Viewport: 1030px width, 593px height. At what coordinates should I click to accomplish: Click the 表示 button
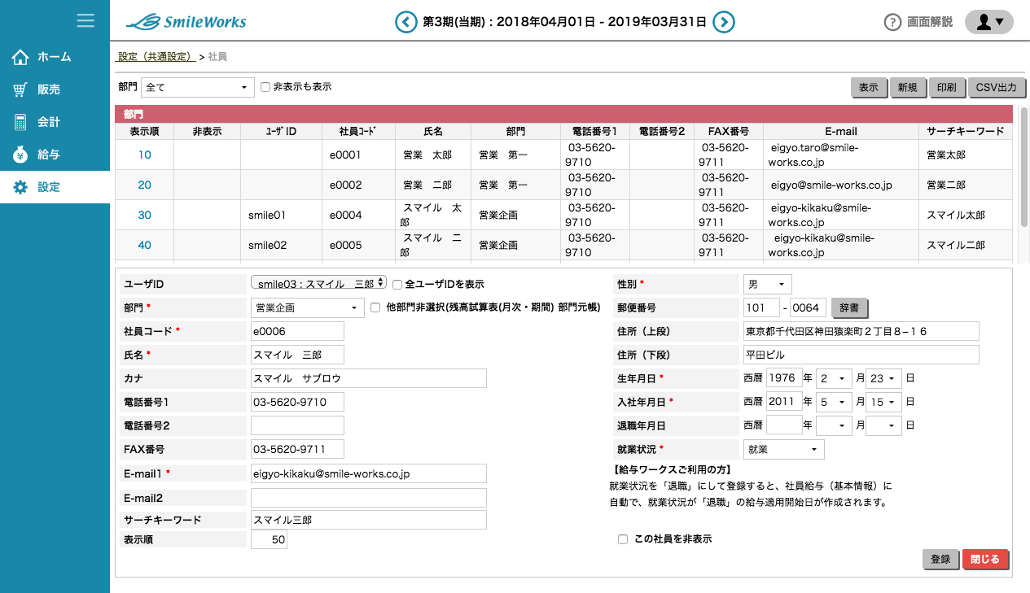coord(869,87)
